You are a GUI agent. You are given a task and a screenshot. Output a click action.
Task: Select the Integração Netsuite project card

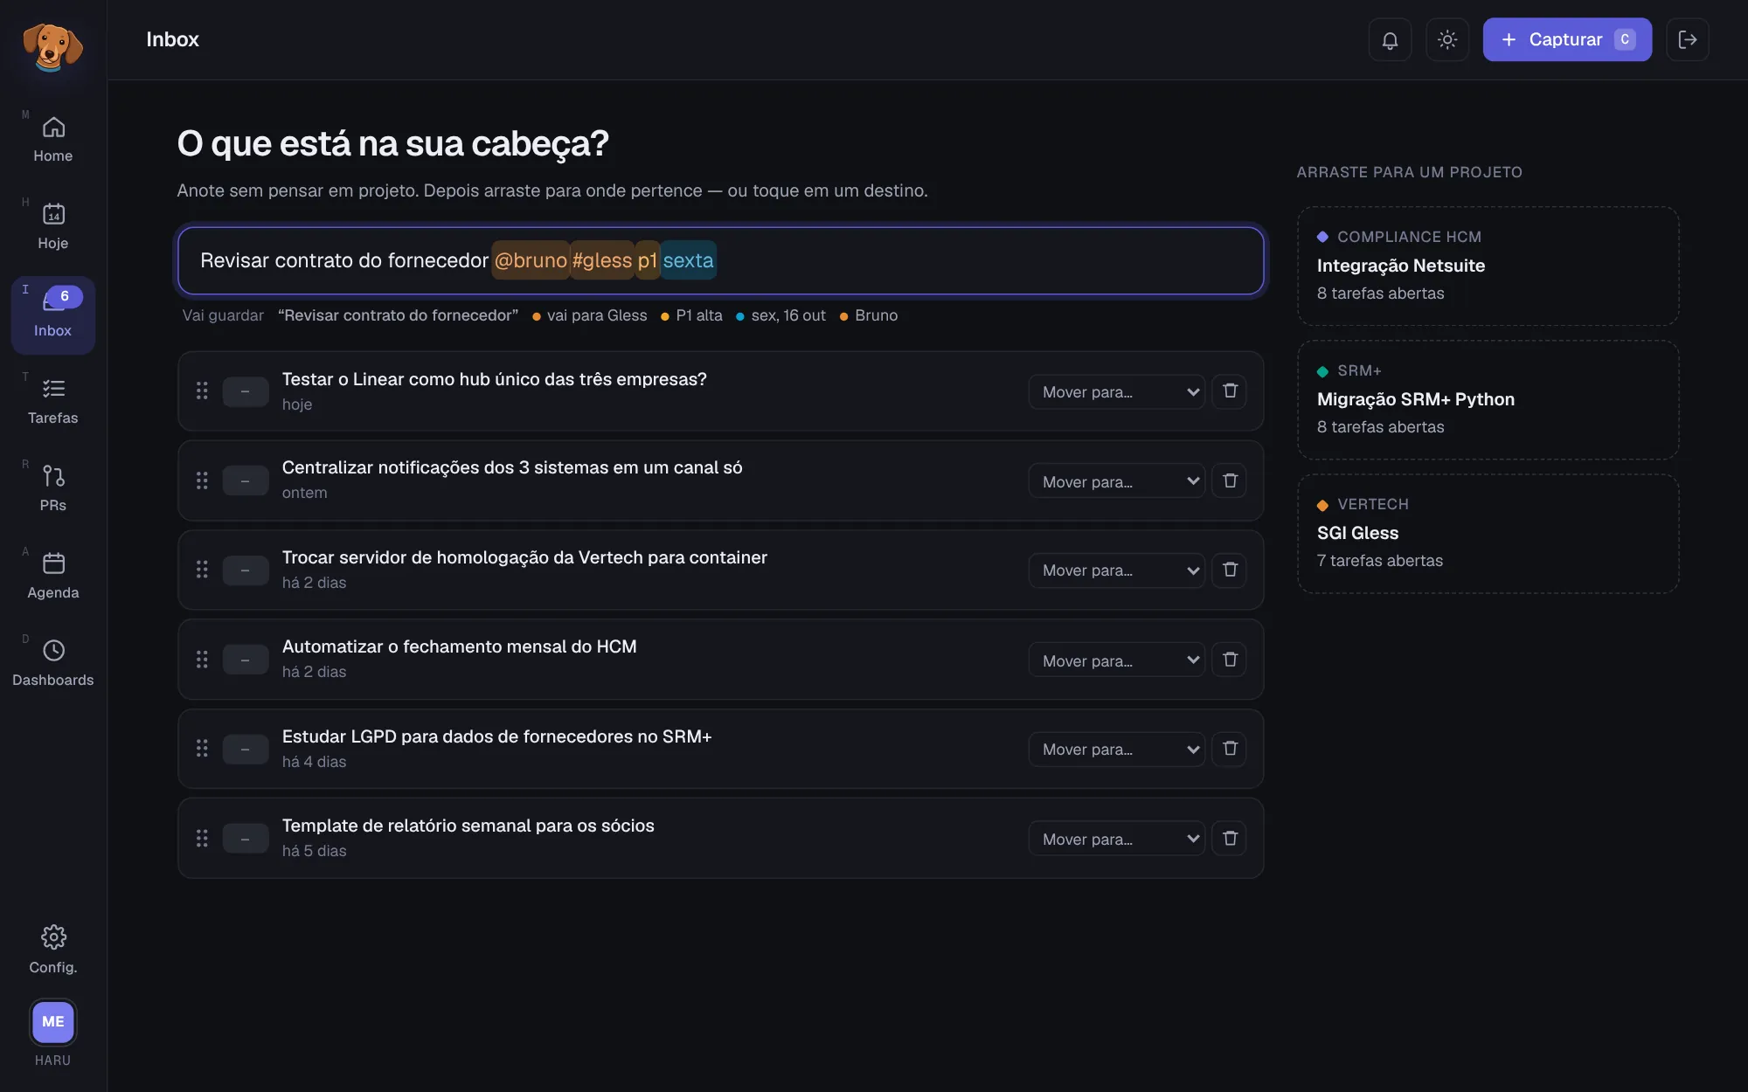pos(1488,266)
